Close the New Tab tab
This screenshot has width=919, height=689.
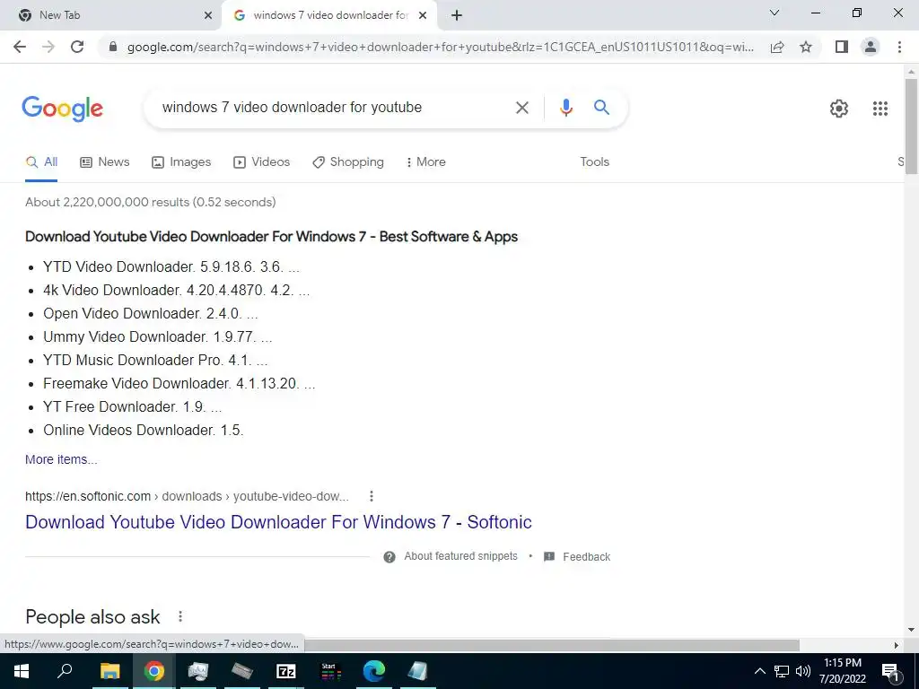click(x=208, y=15)
